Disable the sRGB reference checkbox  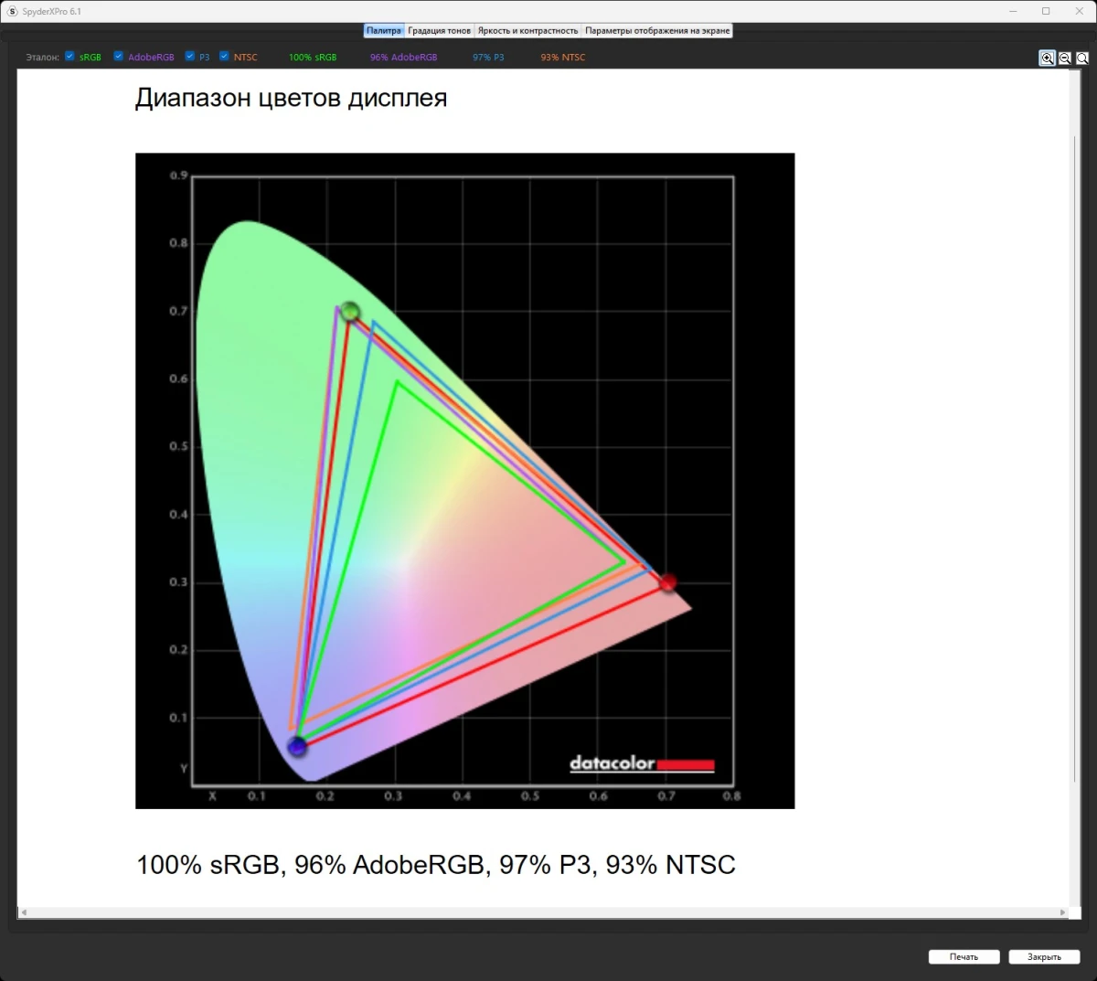coord(69,56)
